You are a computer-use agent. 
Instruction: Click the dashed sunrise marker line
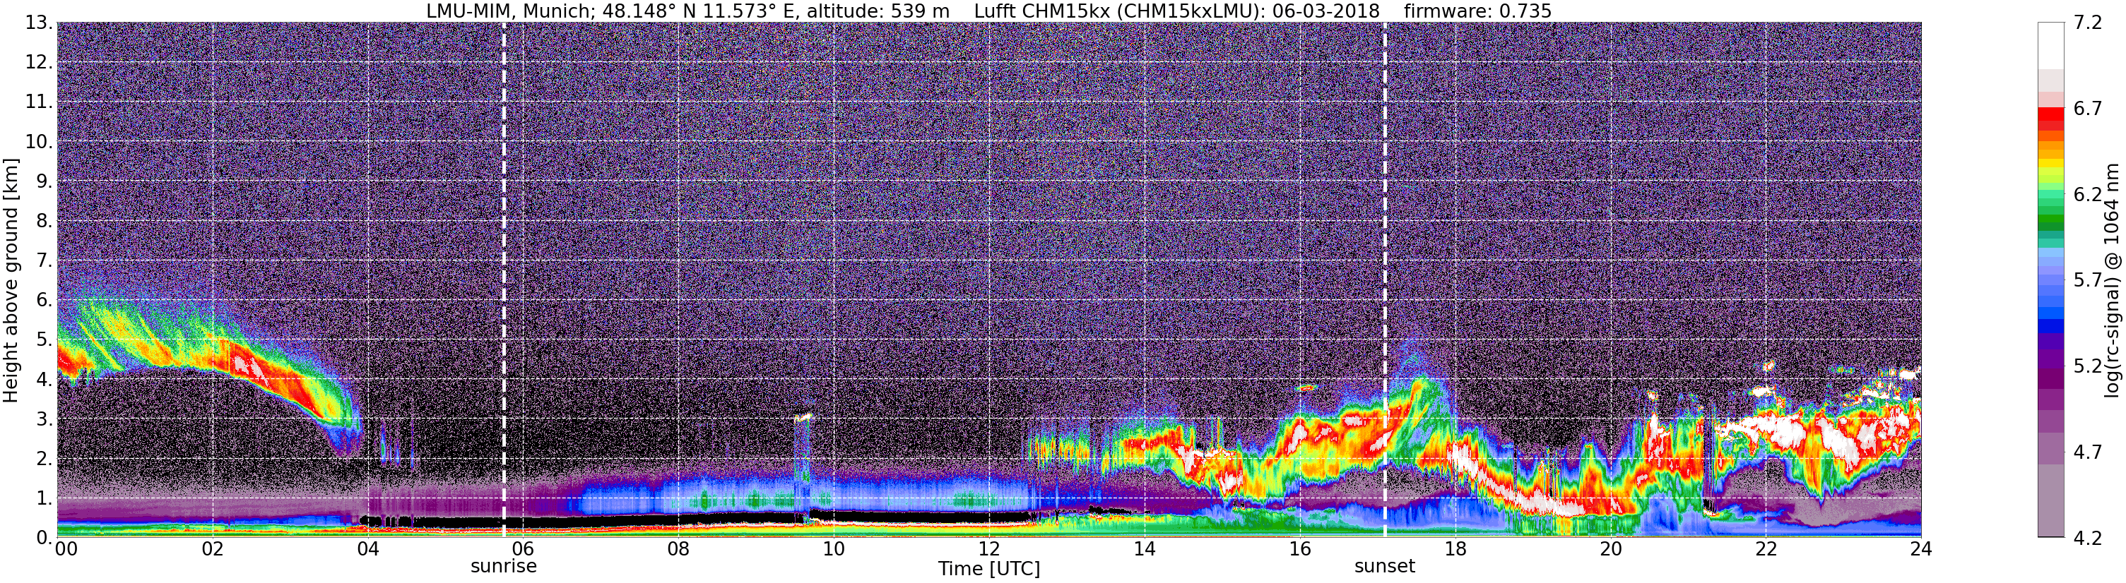pyautogui.click(x=504, y=280)
